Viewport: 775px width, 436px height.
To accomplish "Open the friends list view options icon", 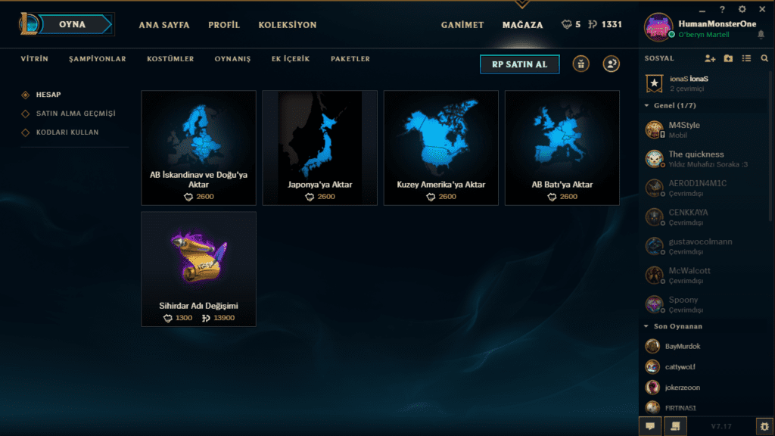I will click(746, 58).
